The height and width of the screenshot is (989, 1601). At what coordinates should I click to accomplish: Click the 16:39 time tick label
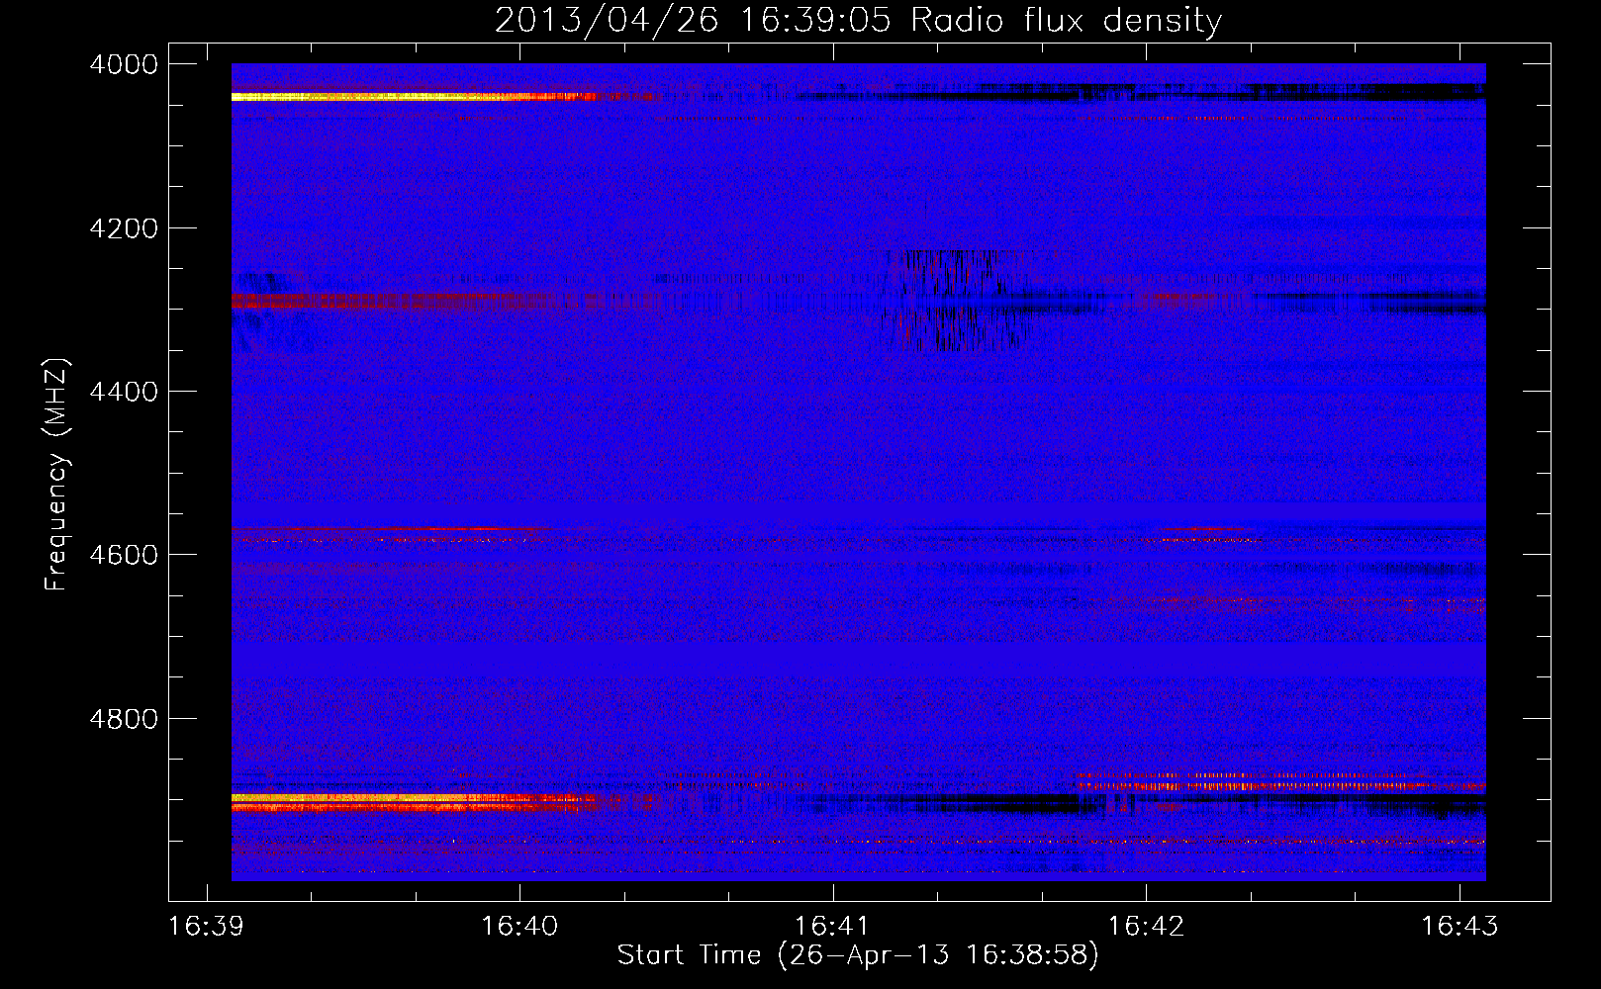pyautogui.click(x=207, y=927)
